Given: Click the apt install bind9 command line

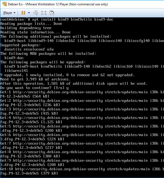Looking at the screenshot, I should tap(57, 19).
